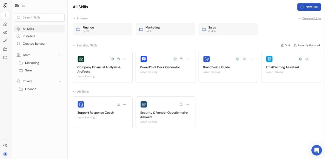The image size is (325, 159).
Task: Focus the Search Skills input field
Action: [39, 17]
